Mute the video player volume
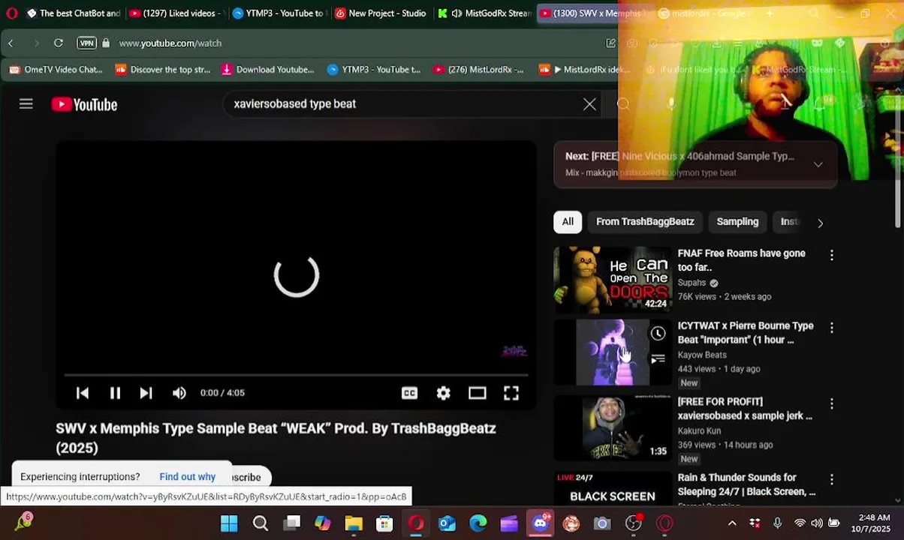The height and width of the screenshot is (540, 904). point(179,393)
